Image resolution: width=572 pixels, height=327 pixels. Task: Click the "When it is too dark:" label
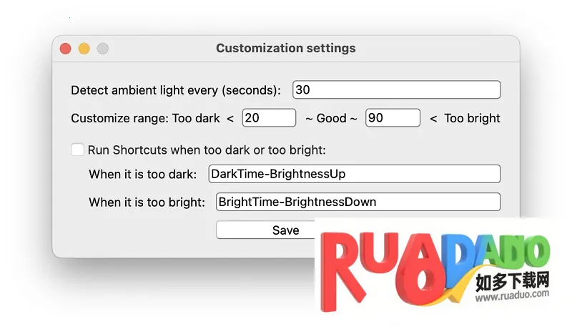tap(143, 175)
